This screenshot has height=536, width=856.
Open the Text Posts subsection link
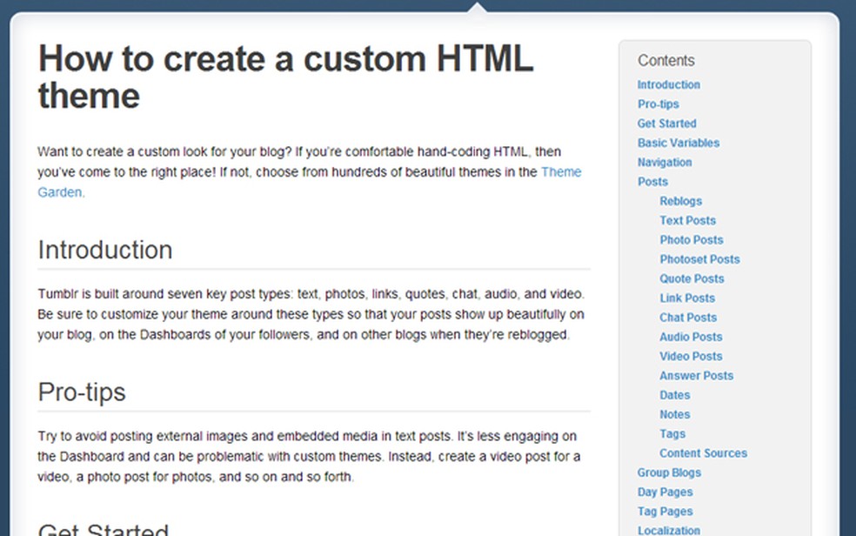687,220
